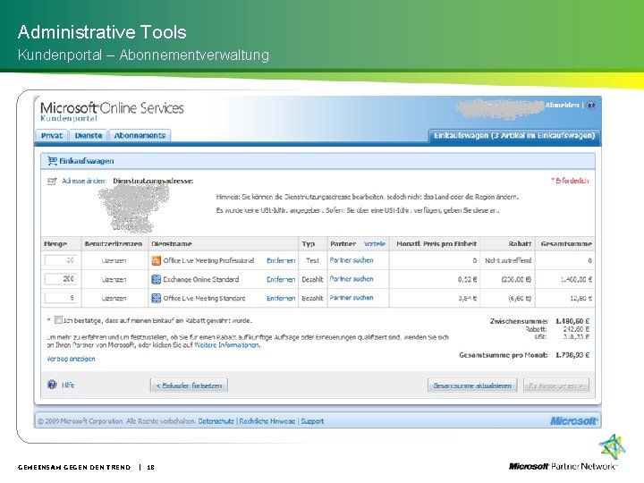Click the Exchange Online Standard service icon

(156, 279)
